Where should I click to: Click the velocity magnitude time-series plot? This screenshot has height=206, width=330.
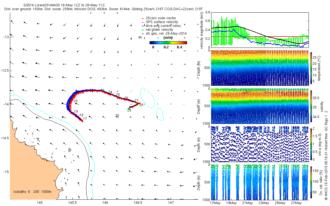click(x=260, y=30)
